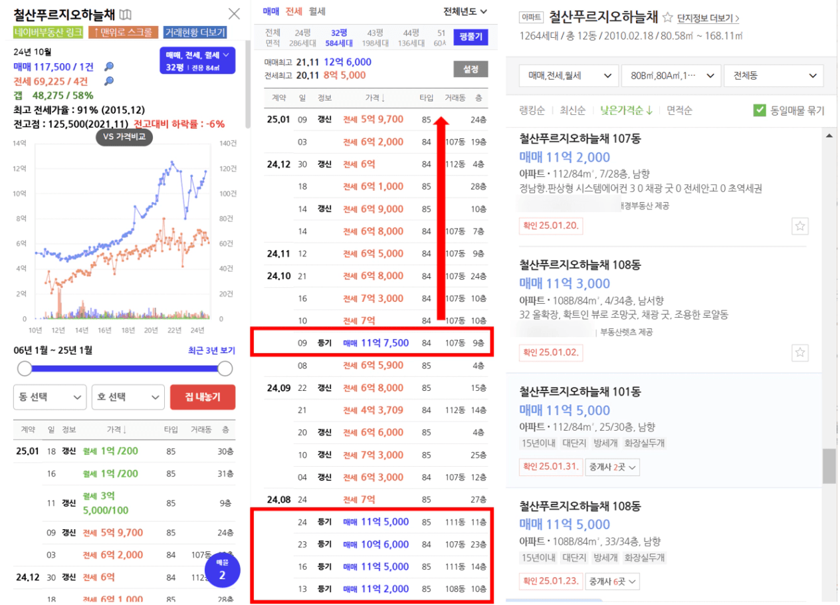Open the book icon beside the left panel title
840x605 pixels.
coord(126,14)
